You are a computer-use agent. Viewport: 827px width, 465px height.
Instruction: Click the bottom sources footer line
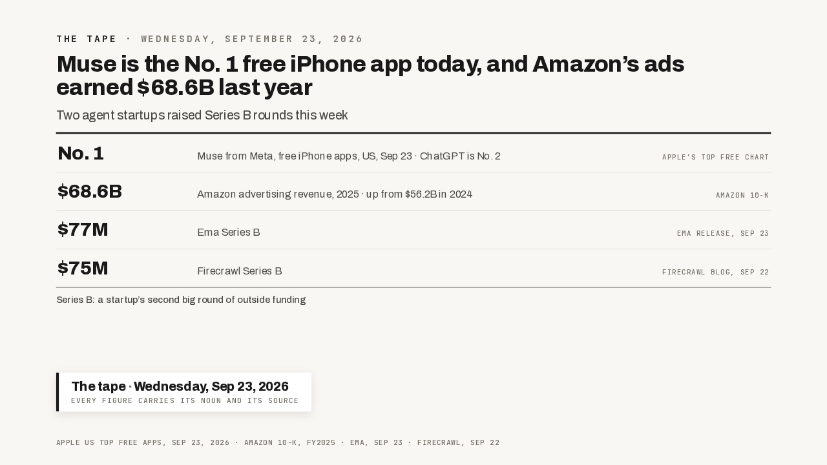point(278,442)
